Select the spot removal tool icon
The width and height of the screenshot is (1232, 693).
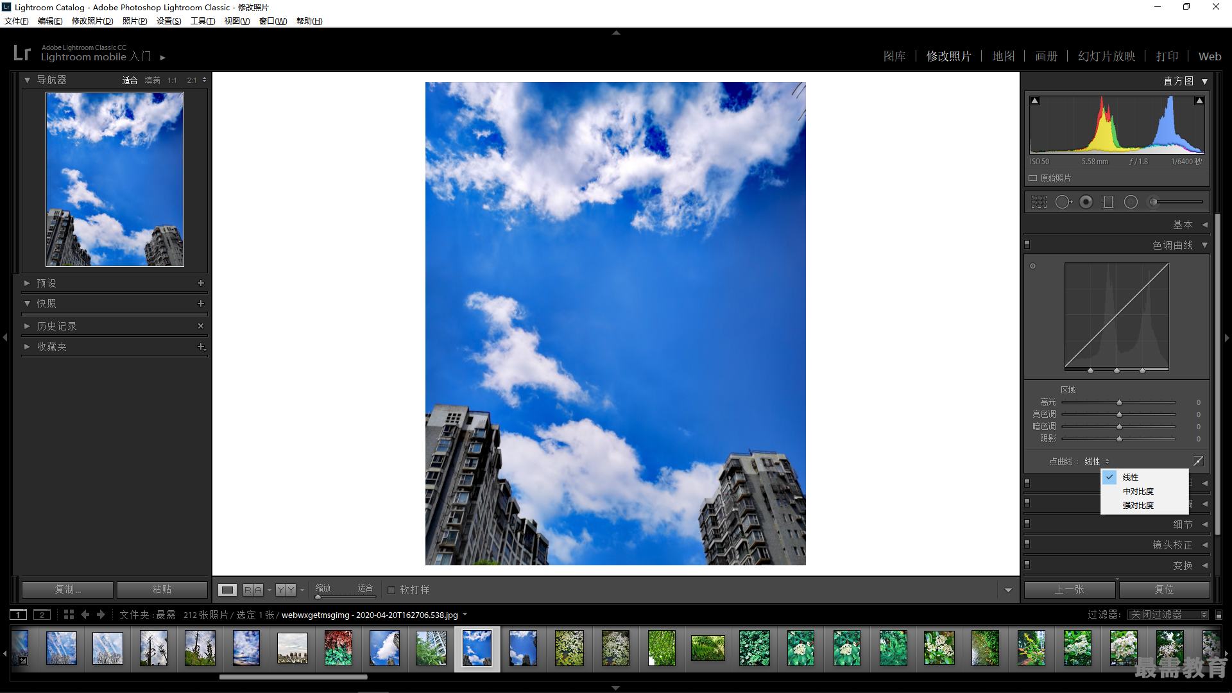click(x=1063, y=202)
